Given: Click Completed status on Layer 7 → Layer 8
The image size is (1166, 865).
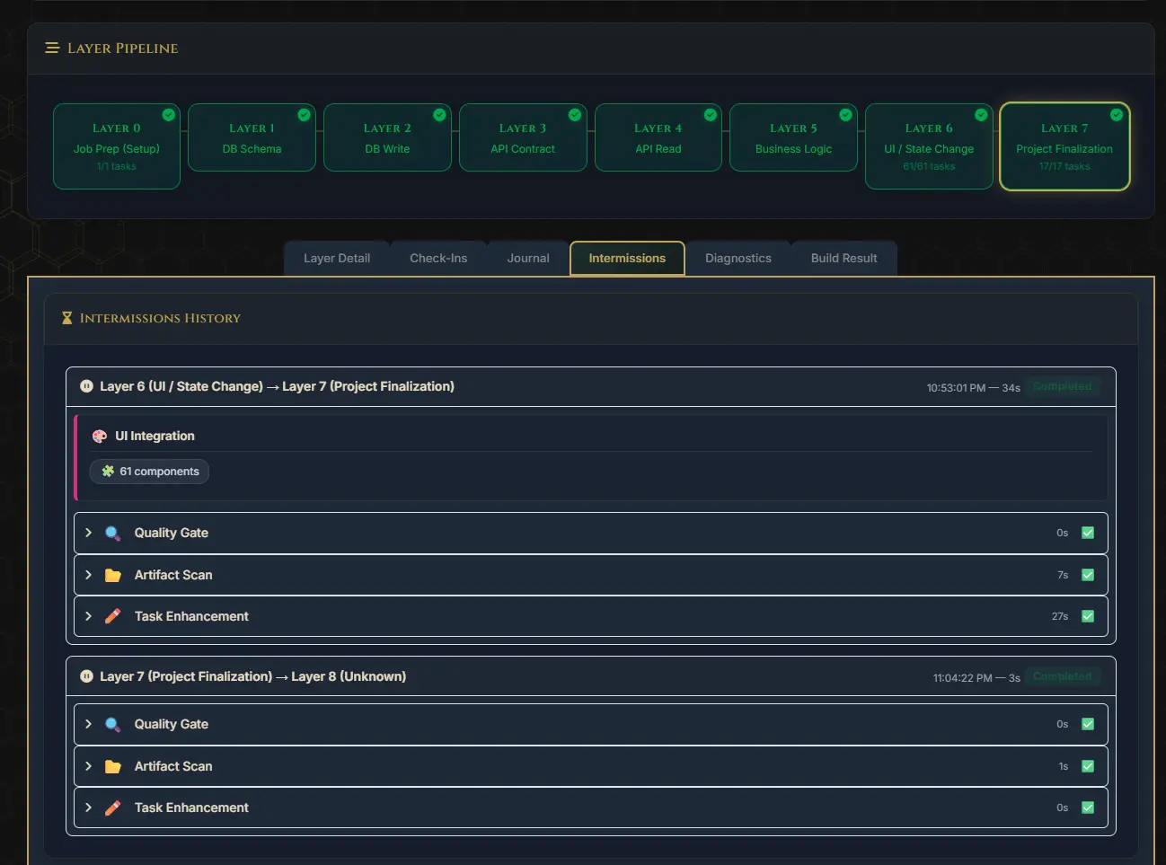Looking at the screenshot, I should [x=1063, y=676].
